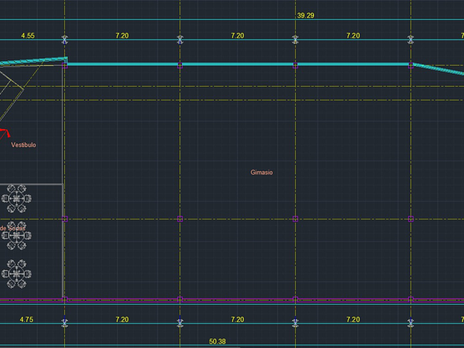This screenshot has height=348, width=464.
Task: Select the 50.38 overall dimension text
Action: point(217,341)
